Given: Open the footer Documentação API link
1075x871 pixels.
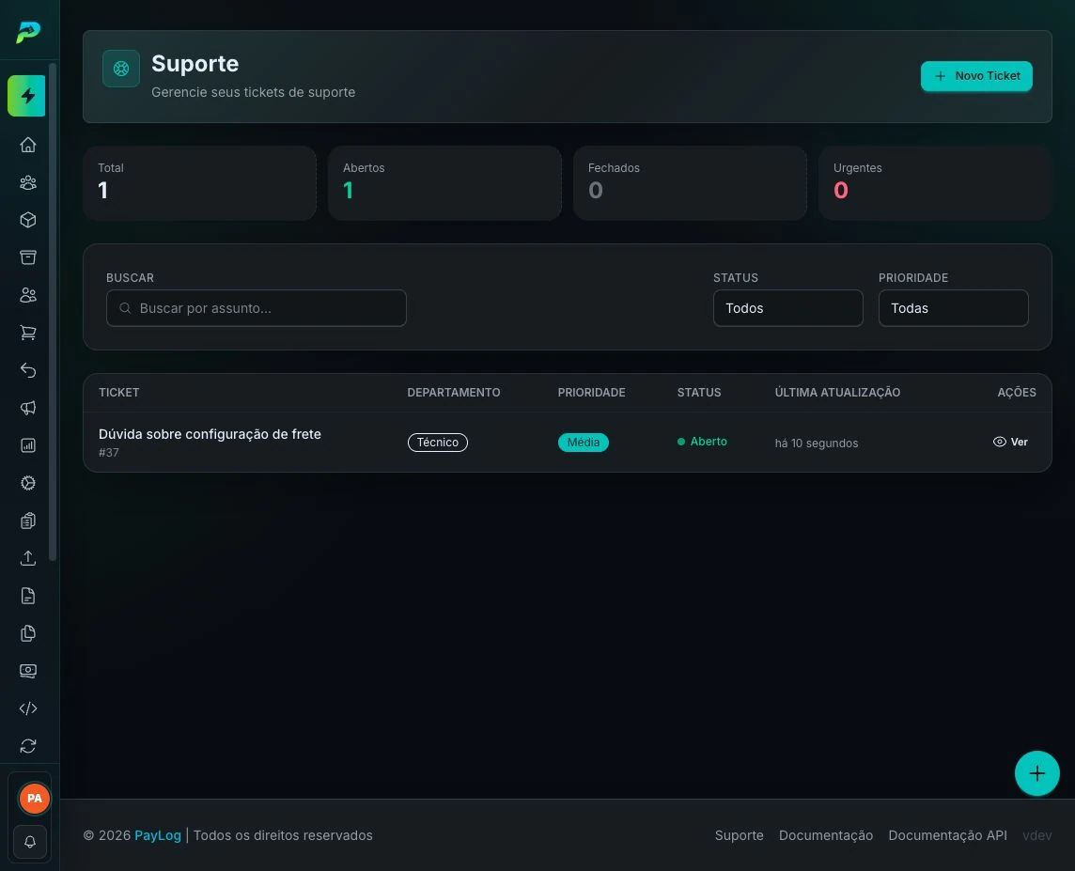Looking at the screenshot, I should point(947,835).
